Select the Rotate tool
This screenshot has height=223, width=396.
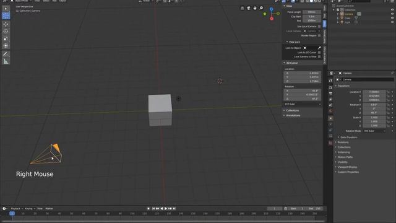click(x=6, y=32)
